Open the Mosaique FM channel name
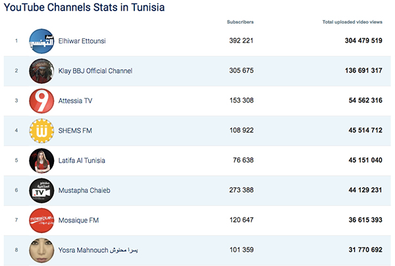This screenshot has height=266, width=395. pyautogui.click(x=78, y=220)
